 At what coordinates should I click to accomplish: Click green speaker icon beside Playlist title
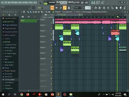53,12
